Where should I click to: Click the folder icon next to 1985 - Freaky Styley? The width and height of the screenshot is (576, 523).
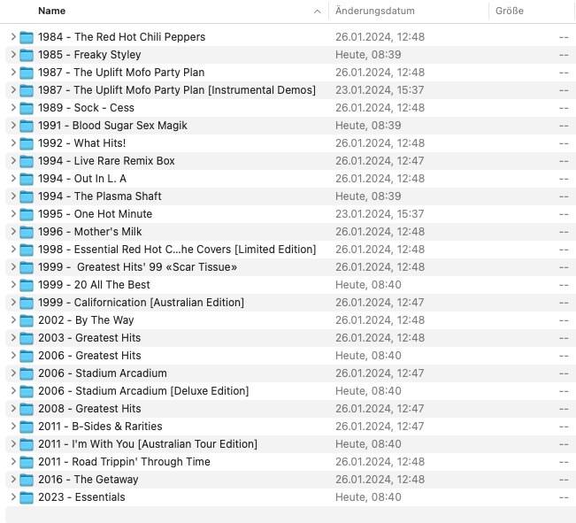pyautogui.click(x=26, y=55)
